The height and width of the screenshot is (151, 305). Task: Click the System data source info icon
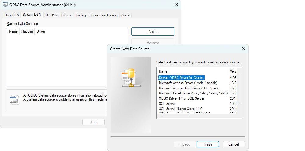tap(14, 100)
